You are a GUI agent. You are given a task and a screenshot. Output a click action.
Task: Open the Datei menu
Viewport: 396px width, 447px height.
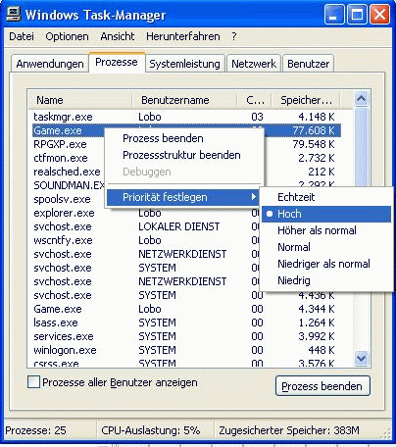(22, 36)
